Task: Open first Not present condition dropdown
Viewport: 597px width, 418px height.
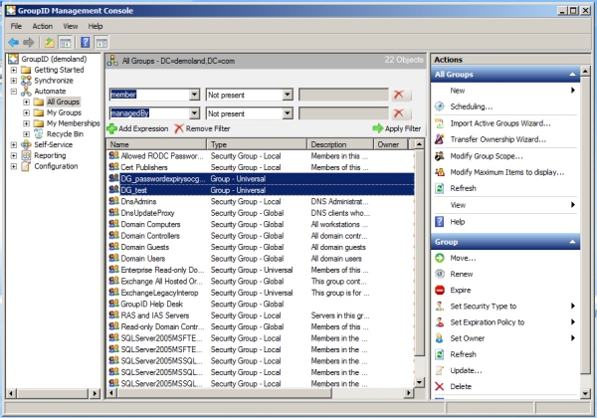Action: pos(288,95)
